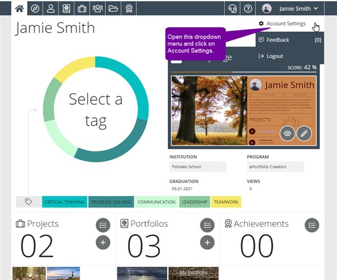Open the first blurred project thumbnail
Screen dimensions: 337x280
(29, 273)
